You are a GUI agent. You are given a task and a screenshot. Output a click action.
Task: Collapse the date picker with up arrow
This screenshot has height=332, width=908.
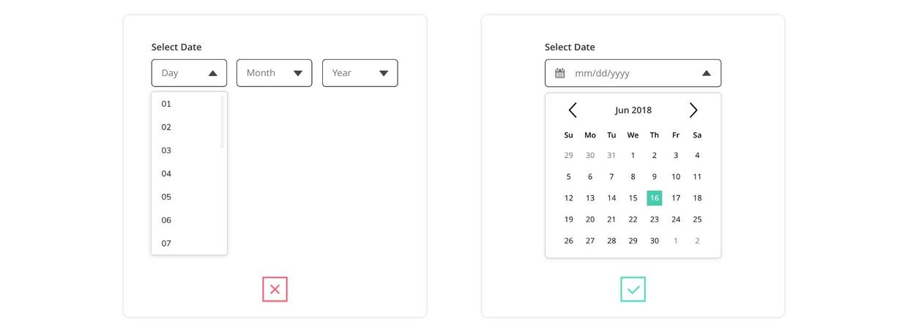[x=706, y=73]
